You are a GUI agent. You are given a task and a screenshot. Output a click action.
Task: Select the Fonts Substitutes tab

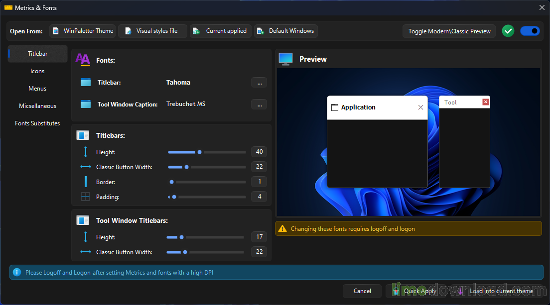pos(37,123)
